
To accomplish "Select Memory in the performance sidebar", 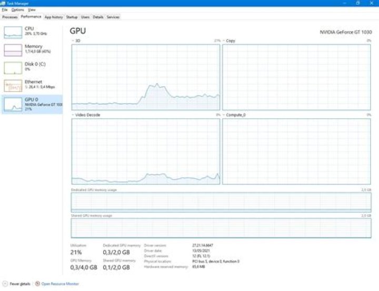I will click(x=32, y=50).
